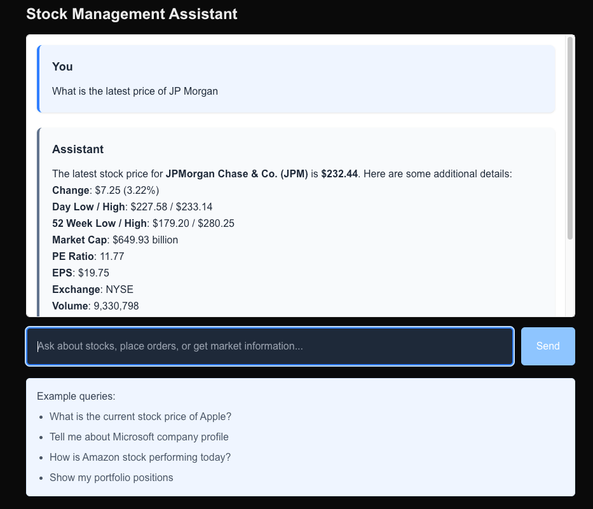593x509 pixels.
Task: Click the PE Ratio 11.77 line
Action: 88,257
